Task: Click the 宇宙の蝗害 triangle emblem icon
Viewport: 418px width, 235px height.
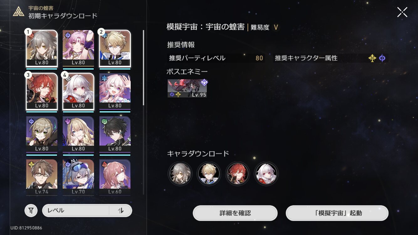Action: tap(18, 12)
